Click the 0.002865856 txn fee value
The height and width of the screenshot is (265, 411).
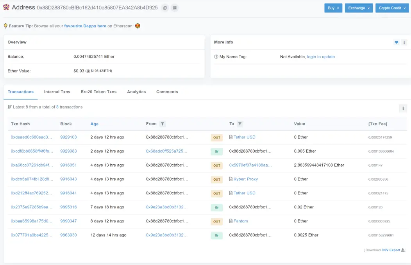pos(378,180)
